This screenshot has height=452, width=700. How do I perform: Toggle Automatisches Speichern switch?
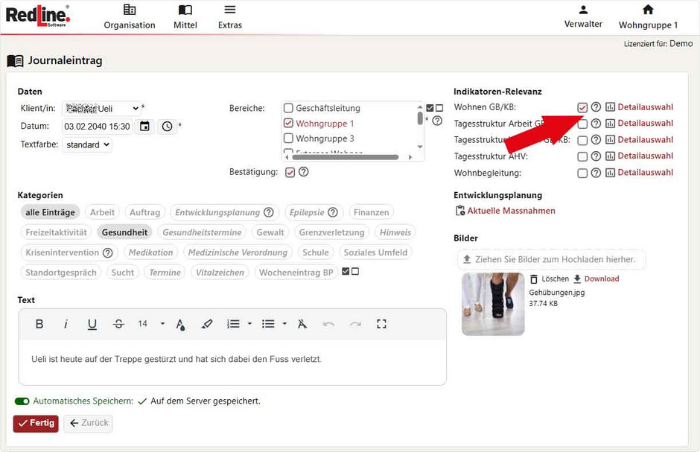tap(22, 401)
